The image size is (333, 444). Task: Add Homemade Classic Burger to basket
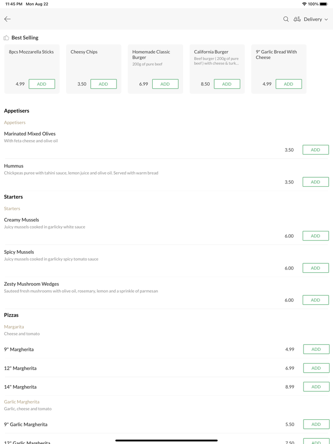coord(165,84)
